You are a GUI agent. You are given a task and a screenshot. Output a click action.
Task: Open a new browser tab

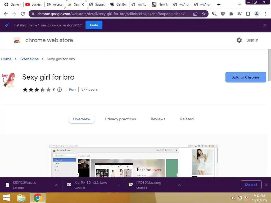219,4
